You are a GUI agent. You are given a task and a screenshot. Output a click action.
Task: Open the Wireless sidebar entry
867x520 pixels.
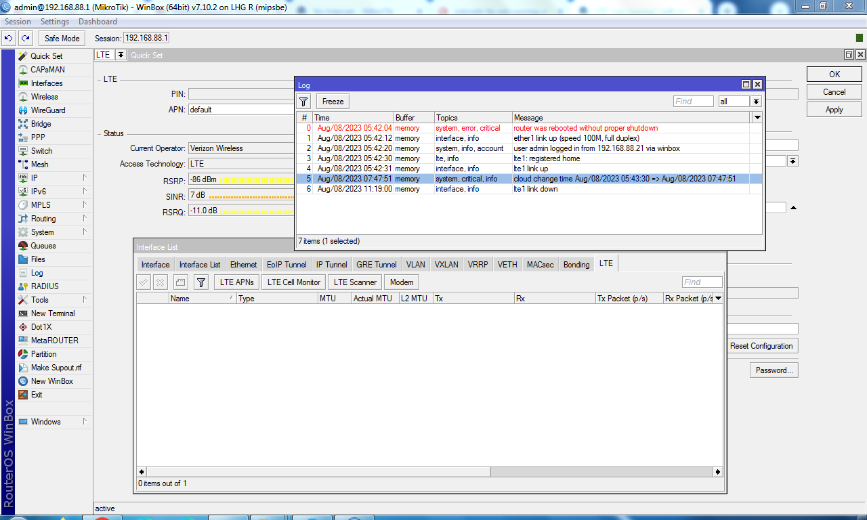pyautogui.click(x=45, y=97)
